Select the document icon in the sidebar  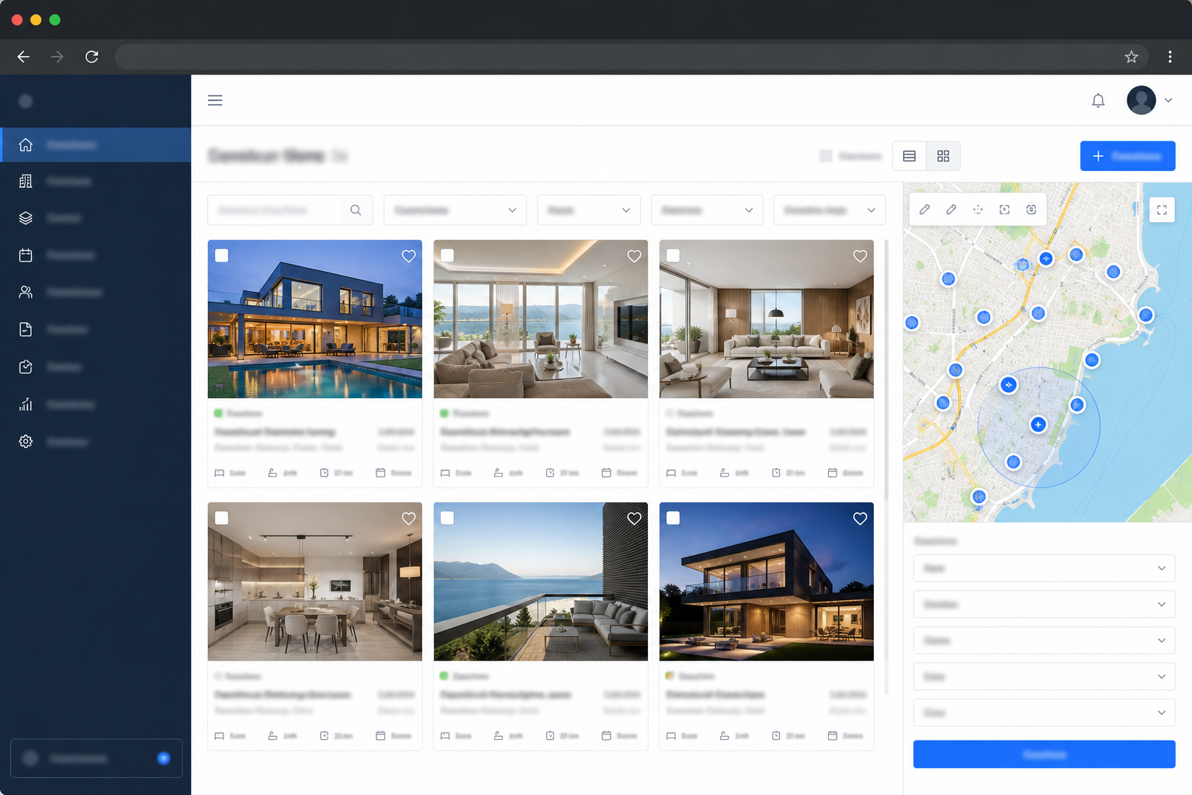pyautogui.click(x=26, y=329)
